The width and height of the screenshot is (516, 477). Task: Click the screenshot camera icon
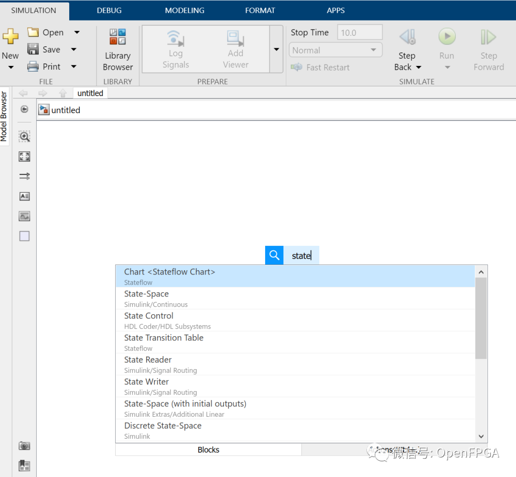[24, 446]
